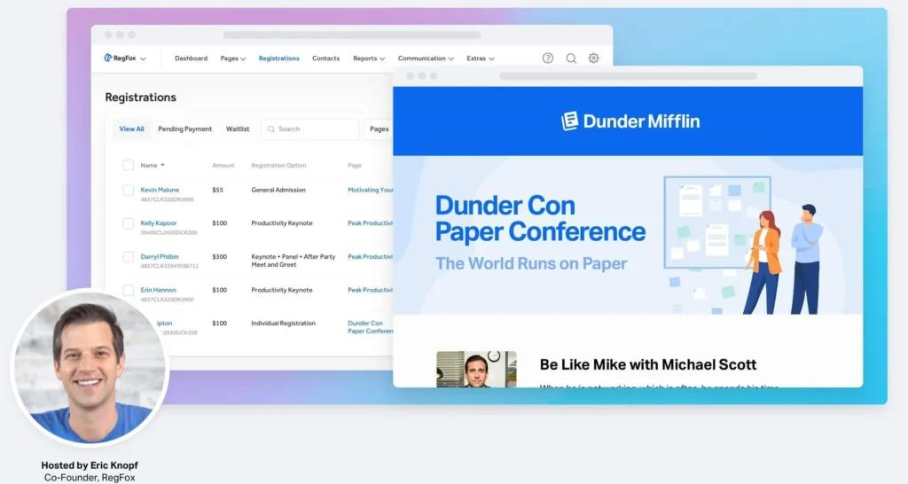Click The World Runs on Paper tagline

pos(531,263)
